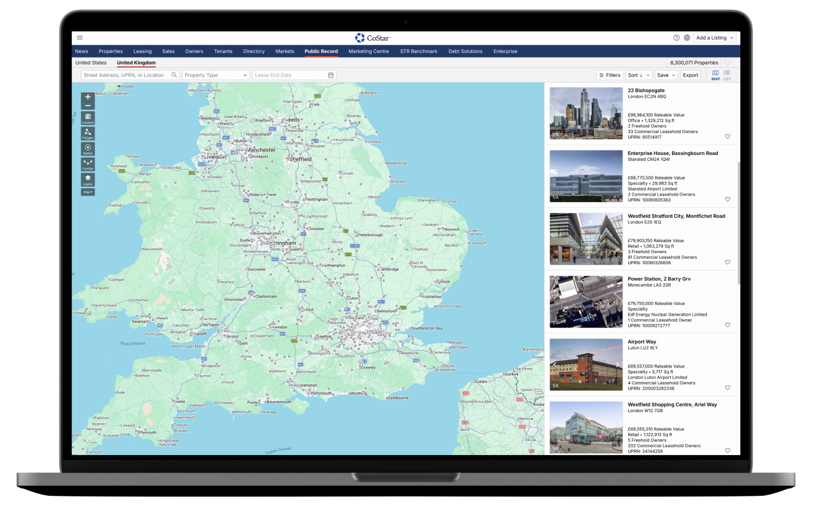813x519 pixels.
Task: Expand the Sort dropdown
Action: 639,75
